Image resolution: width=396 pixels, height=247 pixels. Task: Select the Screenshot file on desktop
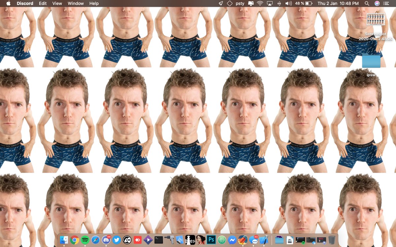point(376,27)
